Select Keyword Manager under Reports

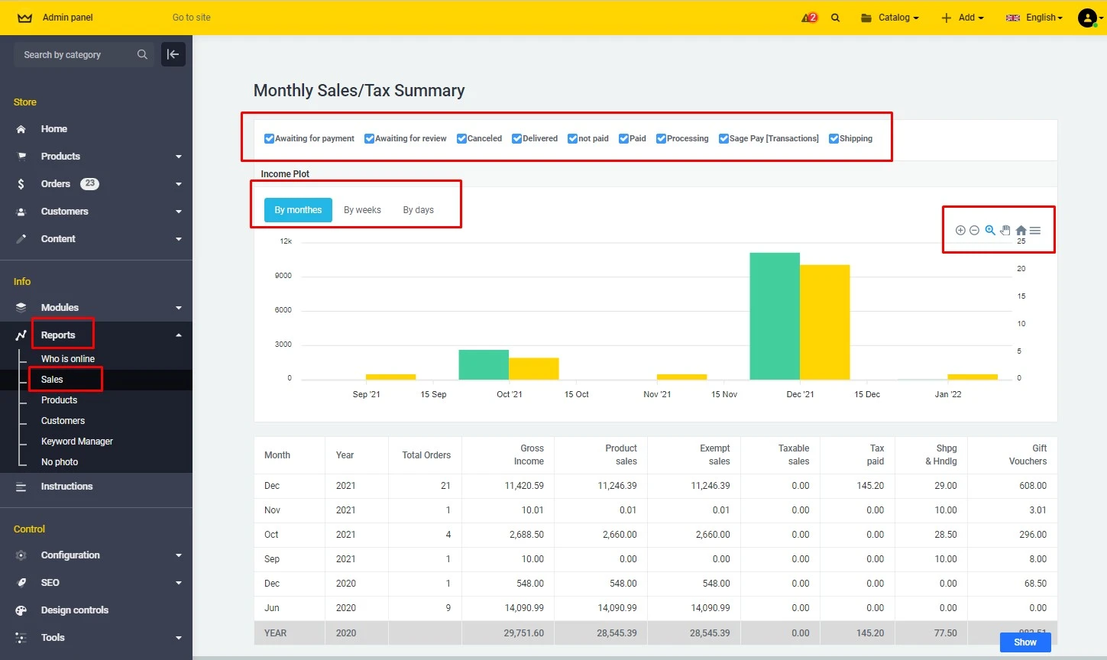click(77, 441)
